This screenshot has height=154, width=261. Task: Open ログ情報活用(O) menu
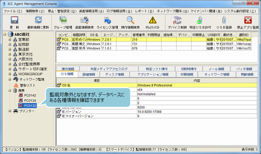click(x=119, y=11)
